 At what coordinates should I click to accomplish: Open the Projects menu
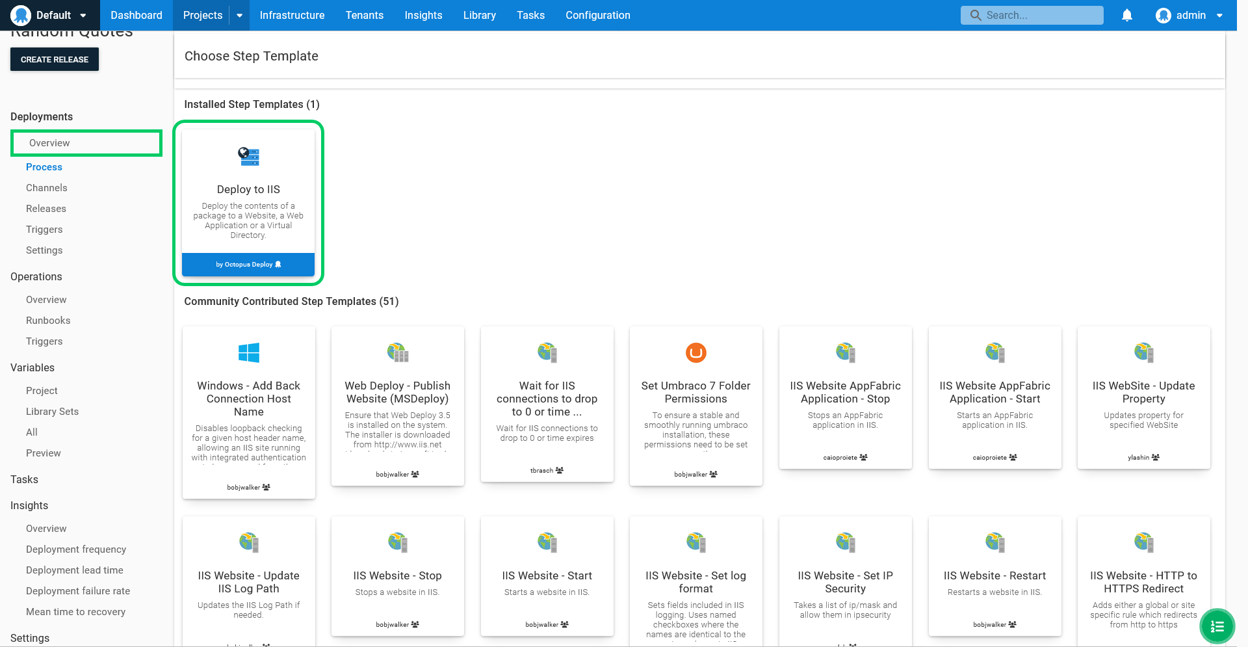pyautogui.click(x=203, y=15)
